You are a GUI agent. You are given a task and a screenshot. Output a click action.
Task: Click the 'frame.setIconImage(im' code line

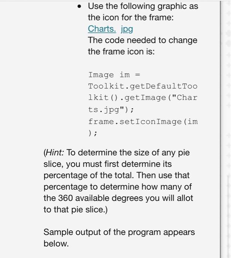[x=143, y=122]
